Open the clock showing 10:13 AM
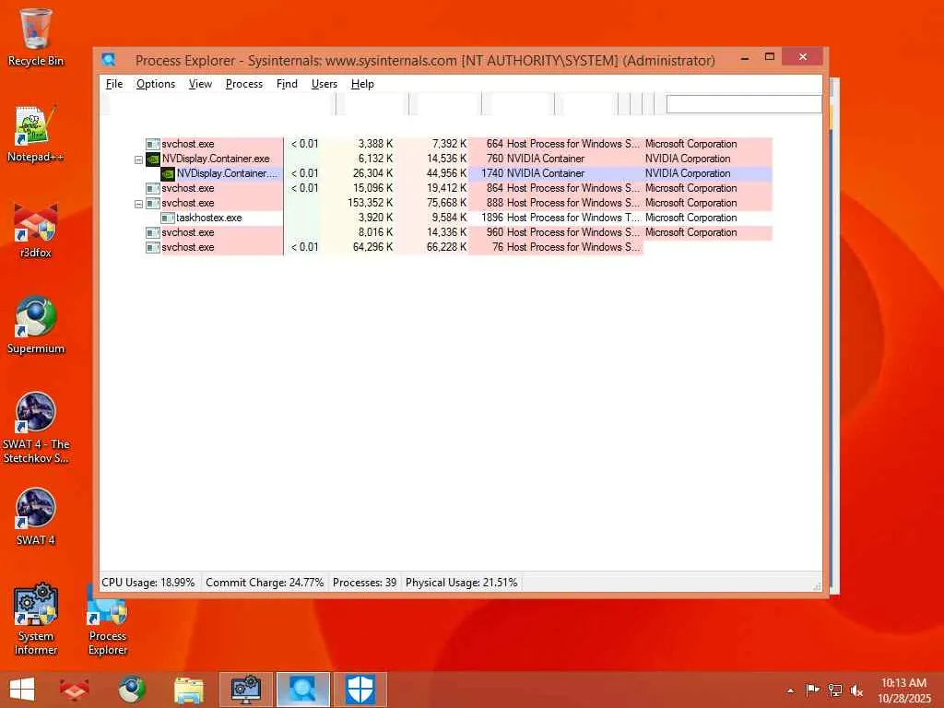Screen dimensions: 944x708 903,690
